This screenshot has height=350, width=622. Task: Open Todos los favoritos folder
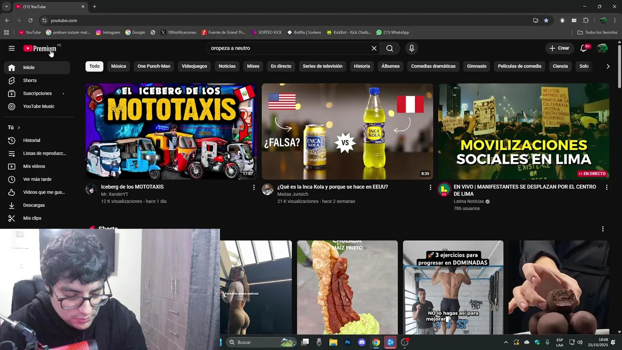[x=598, y=33]
